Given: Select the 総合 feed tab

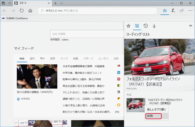Looking at the screenshot, I should tap(22, 58).
